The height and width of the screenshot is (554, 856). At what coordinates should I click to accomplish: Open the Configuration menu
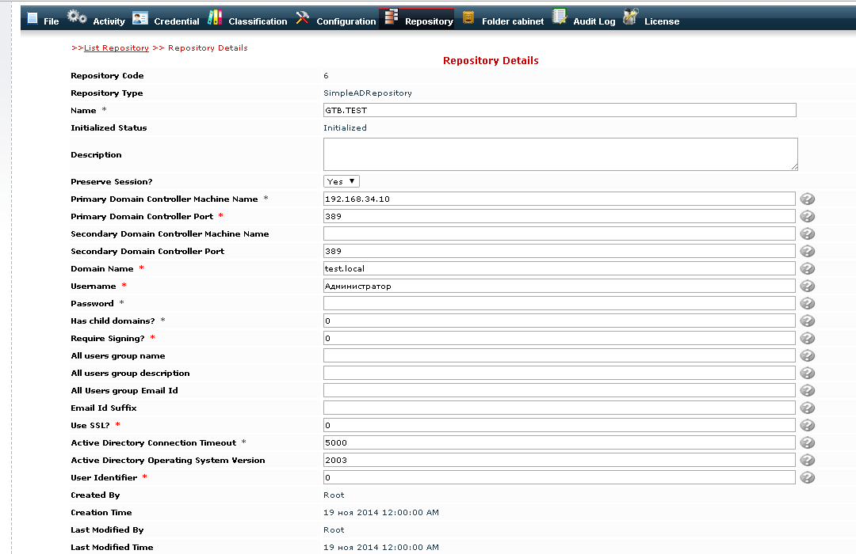point(346,21)
